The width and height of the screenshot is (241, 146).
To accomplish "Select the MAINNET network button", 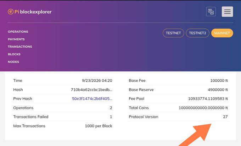I will pyautogui.click(x=222, y=33).
